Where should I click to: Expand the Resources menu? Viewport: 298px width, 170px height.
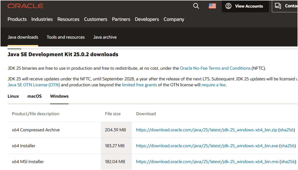coord(68,19)
